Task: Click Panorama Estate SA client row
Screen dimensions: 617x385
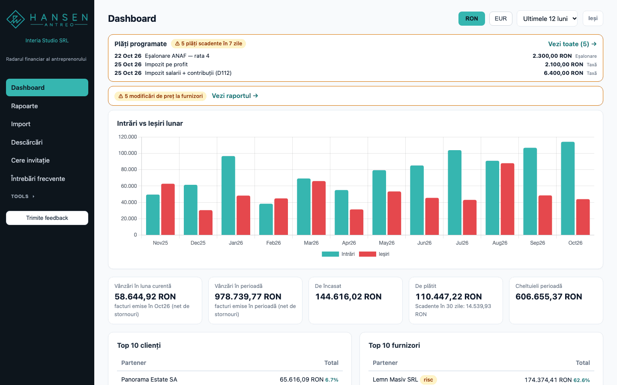Action: pyautogui.click(x=230, y=379)
